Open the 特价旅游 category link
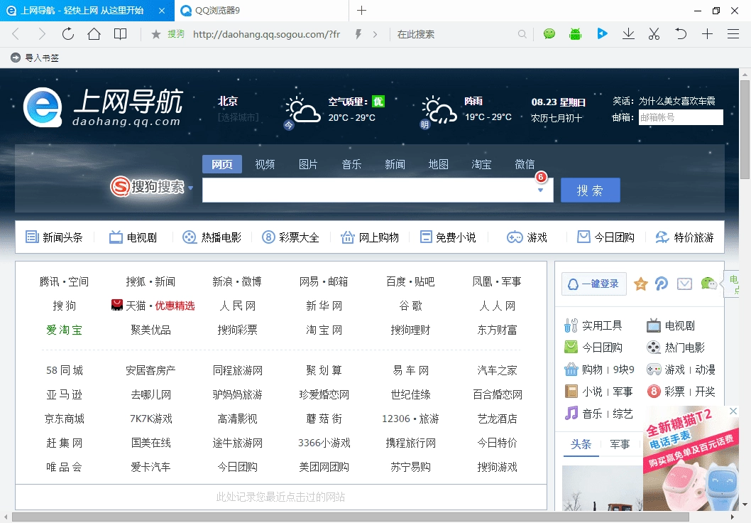The height and width of the screenshot is (523, 751). click(684, 237)
